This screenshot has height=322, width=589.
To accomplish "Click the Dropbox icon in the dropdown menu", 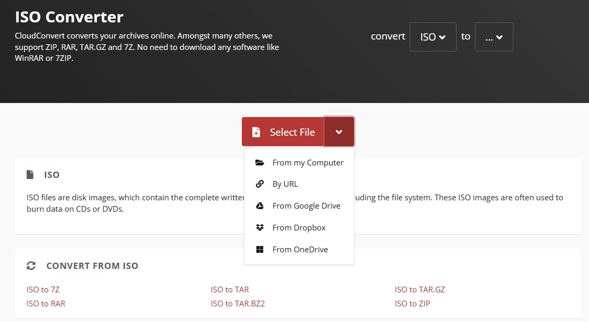I will pyautogui.click(x=260, y=227).
